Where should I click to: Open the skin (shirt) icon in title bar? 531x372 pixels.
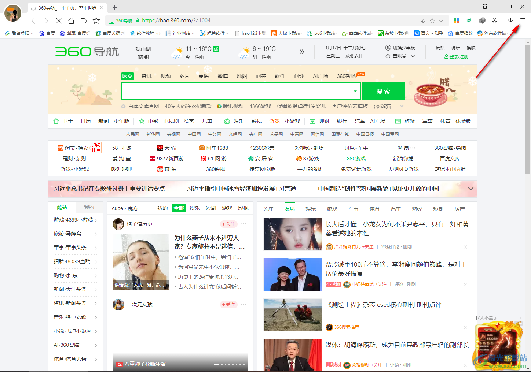tap(485, 7)
